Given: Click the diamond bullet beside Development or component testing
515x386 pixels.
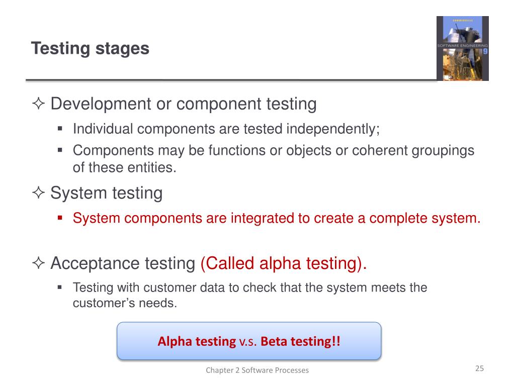Looking at the screenshot, I should coord(38,103).
